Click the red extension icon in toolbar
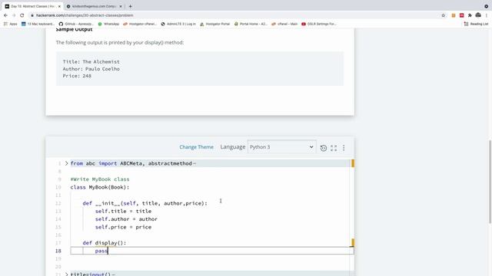Viewport: 492px width, 276px height. click(461, 15)
